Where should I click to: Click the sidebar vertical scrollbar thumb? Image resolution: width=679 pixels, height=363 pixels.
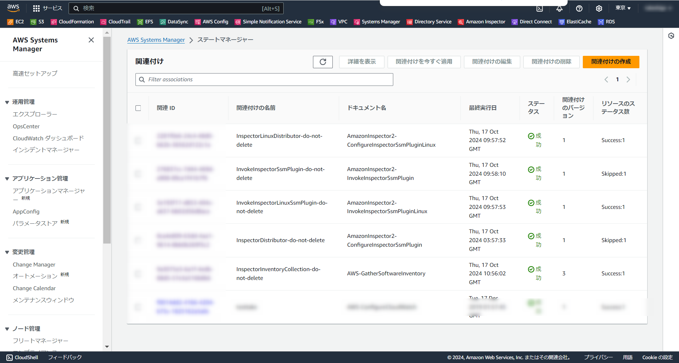[x=107, y=140]
